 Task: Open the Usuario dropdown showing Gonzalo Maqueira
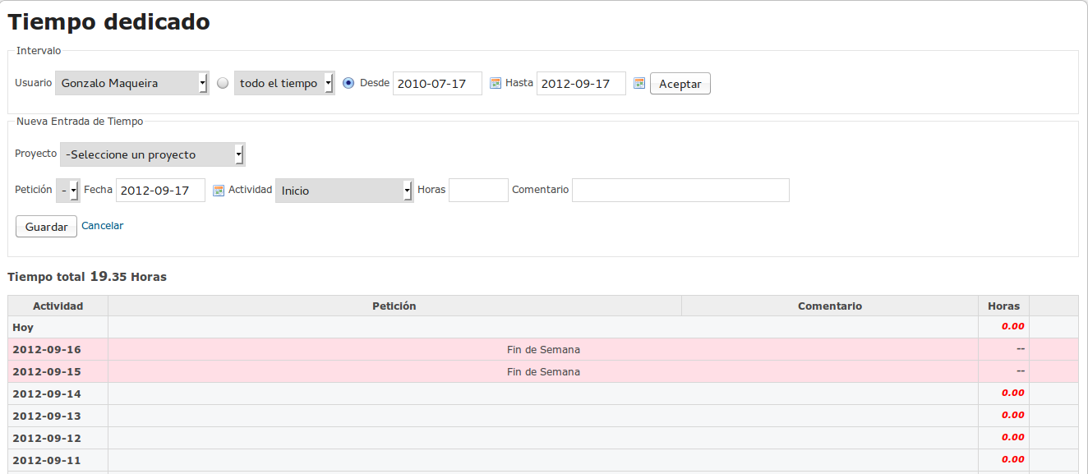[132, 83]
